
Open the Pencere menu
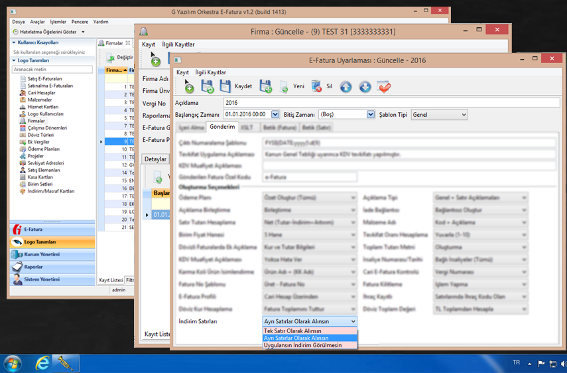[80, 22]
